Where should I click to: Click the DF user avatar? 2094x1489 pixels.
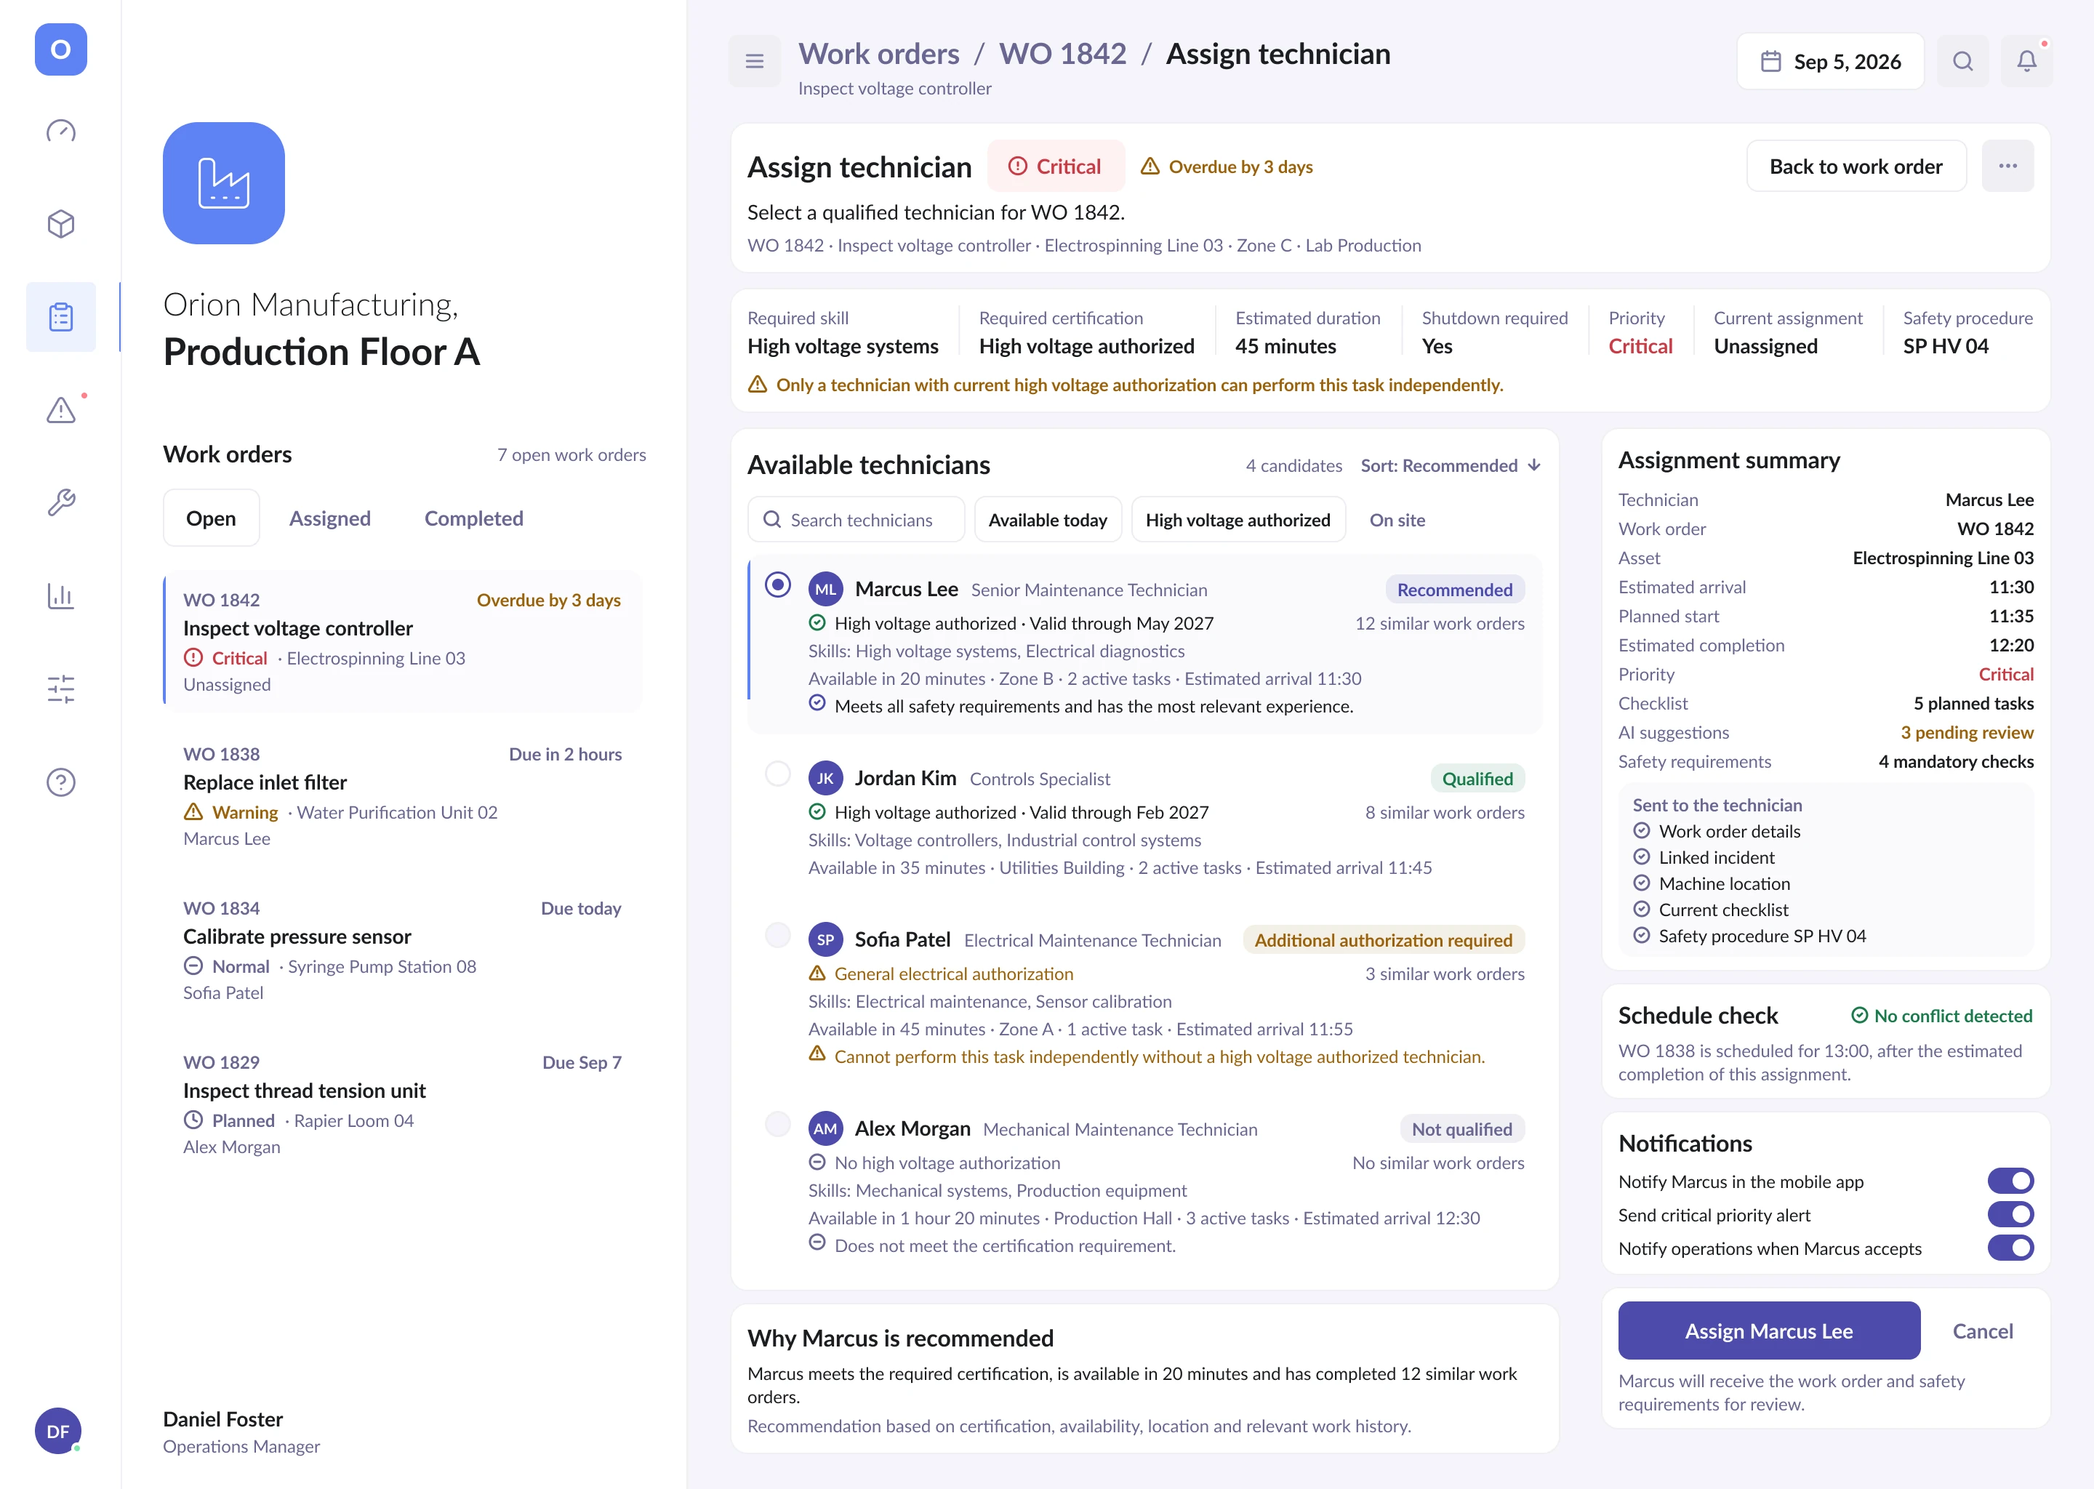point(57,1432)
